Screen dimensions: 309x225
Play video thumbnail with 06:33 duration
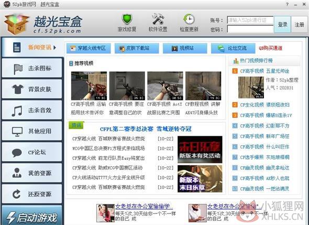click(x=127, y=86)
